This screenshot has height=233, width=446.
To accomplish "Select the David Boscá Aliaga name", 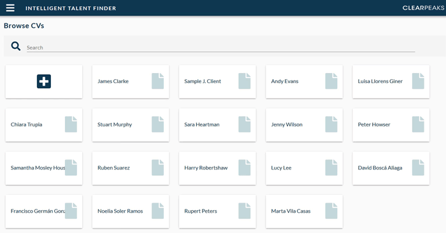I will pos(380,168).
